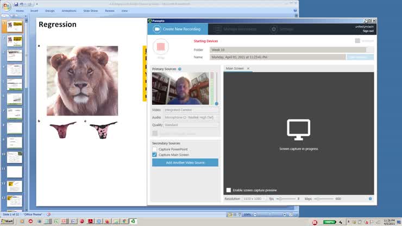Toggle the Capture PowerPoint checkbox

click(x=154, y=149)
